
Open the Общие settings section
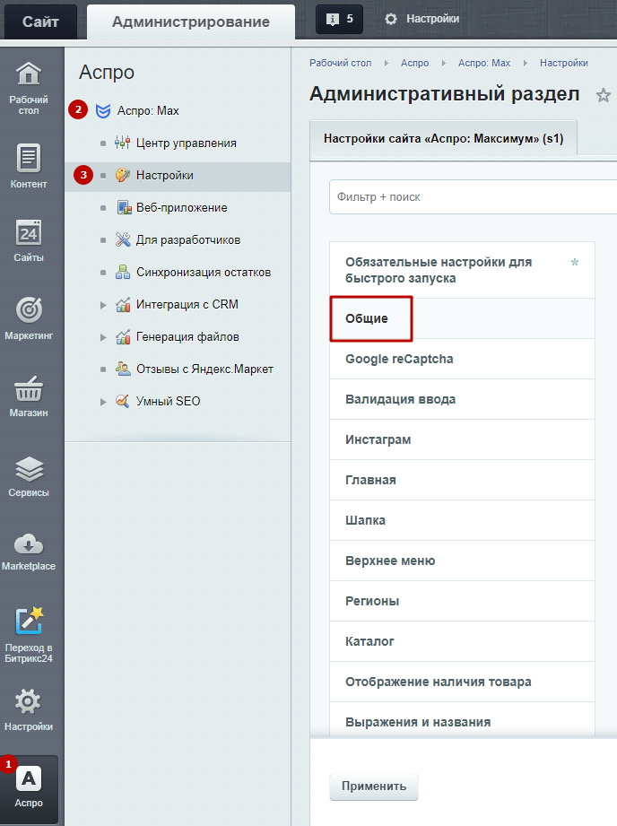(462, 318)
